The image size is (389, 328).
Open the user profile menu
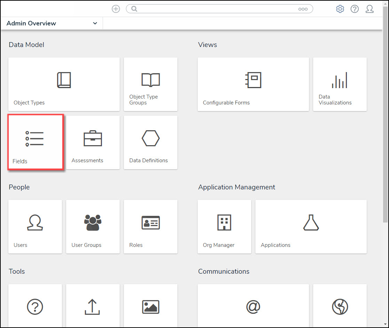(x=370, y=9)
